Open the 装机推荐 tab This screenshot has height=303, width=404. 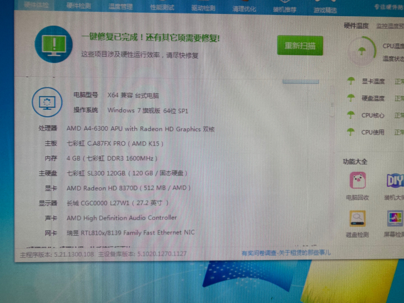285,9
